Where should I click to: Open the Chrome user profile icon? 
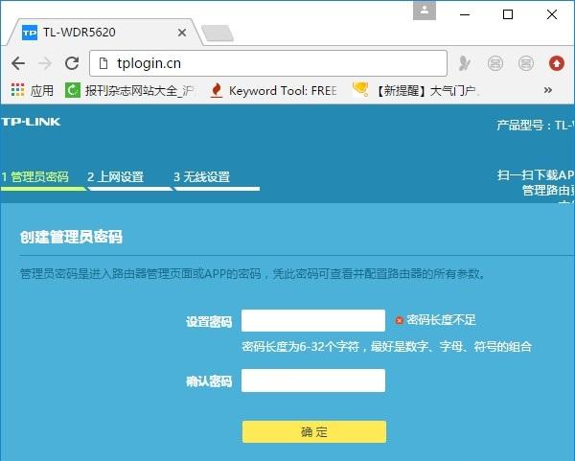[425, 11]
